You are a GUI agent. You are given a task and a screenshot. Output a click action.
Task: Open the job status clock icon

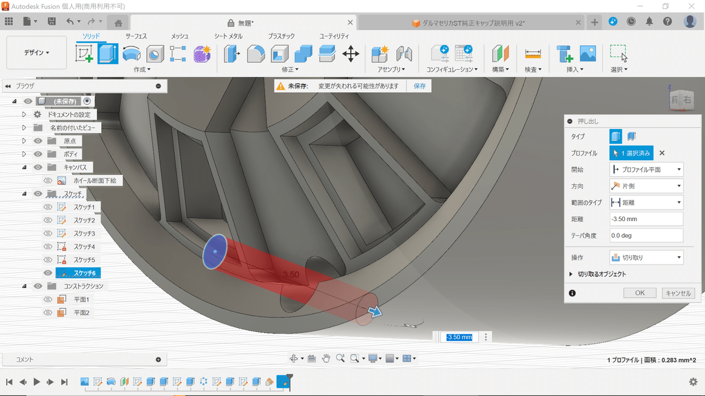[631, 21]
